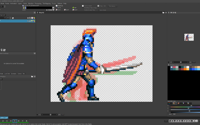Toggle lock on the selected layer row
The image size is (200, 125).
point(28,21)
